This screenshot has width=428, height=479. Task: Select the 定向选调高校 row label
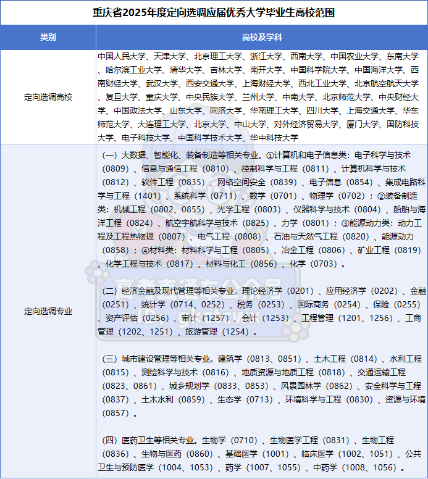(x=48, y=97)
